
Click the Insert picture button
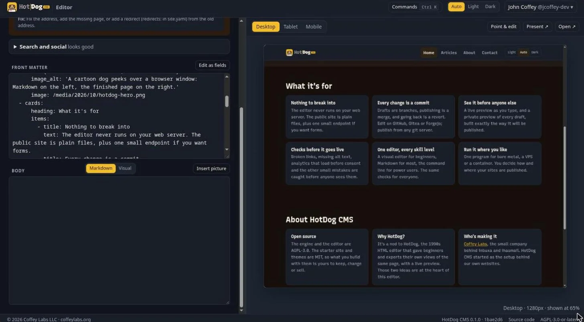pos(211,168)
